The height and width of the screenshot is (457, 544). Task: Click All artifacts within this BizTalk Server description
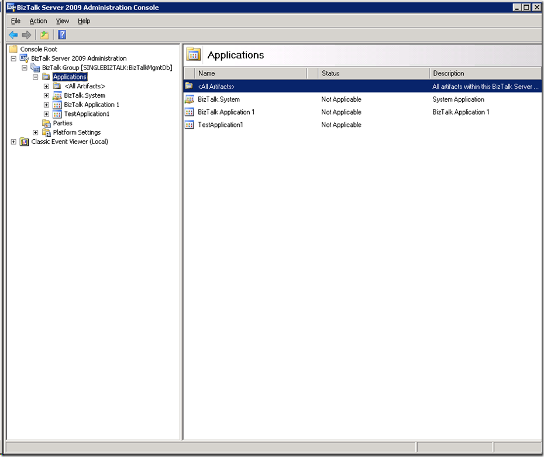pos(485,87)
